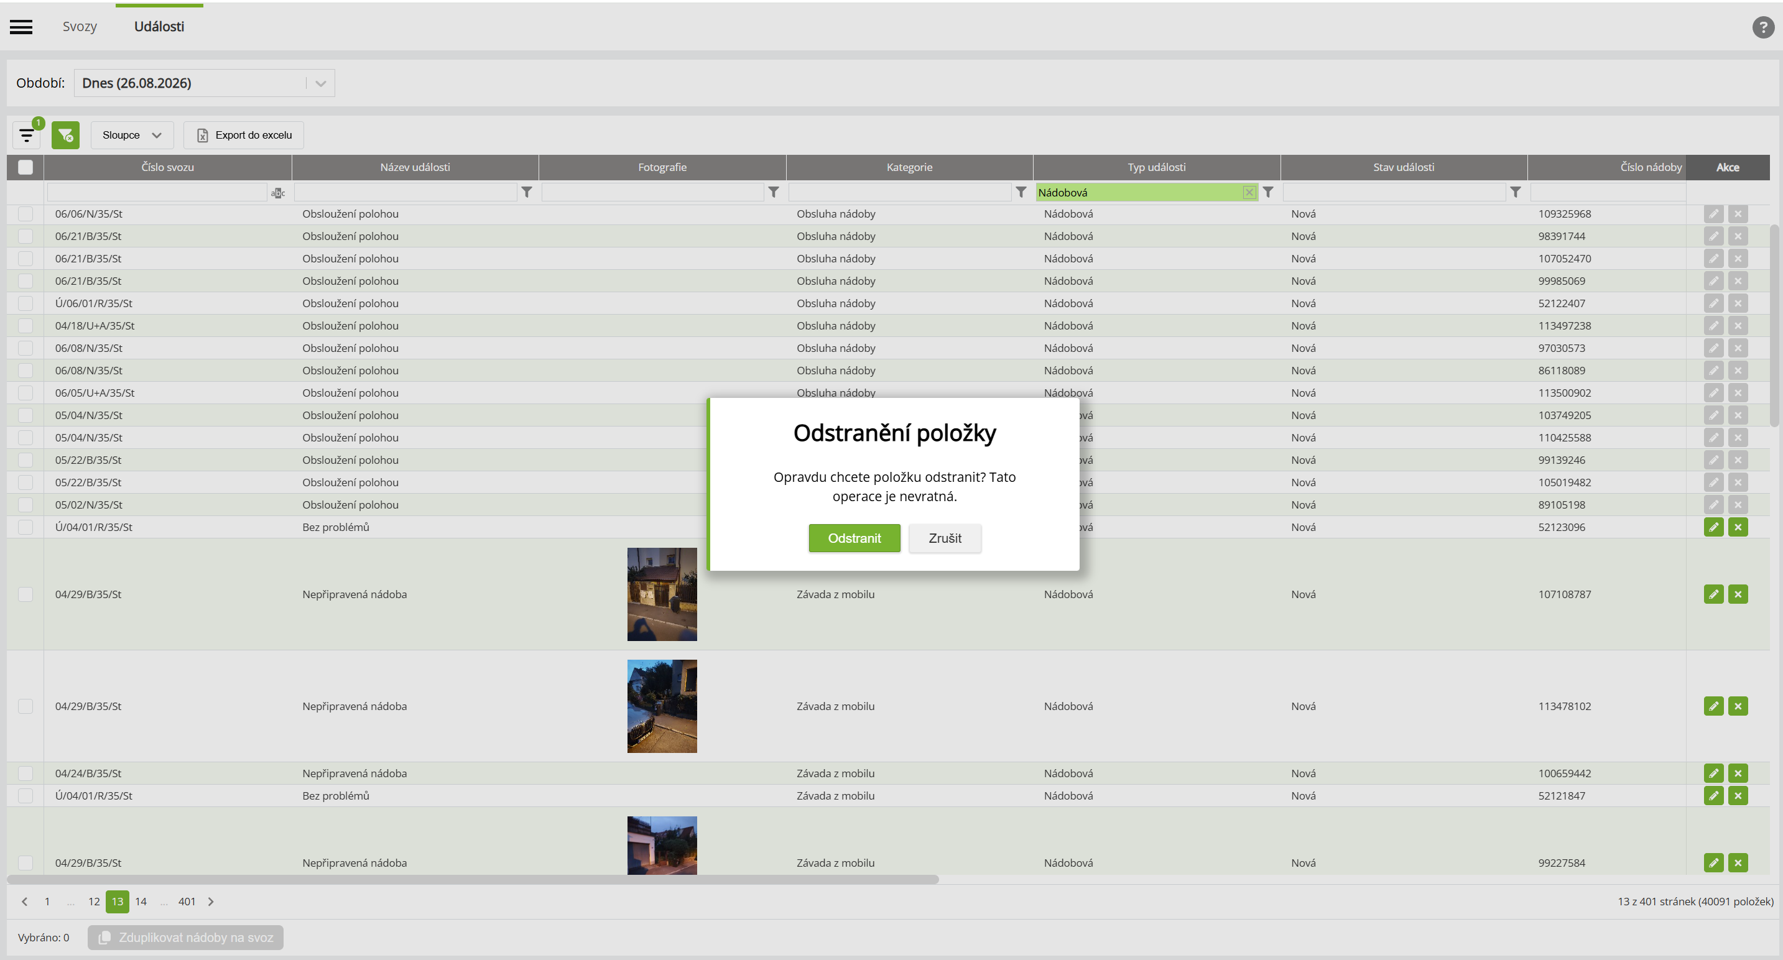1783x960 pixels.
Task: Edit the row with container 100659442
Action: [1713, 773]
